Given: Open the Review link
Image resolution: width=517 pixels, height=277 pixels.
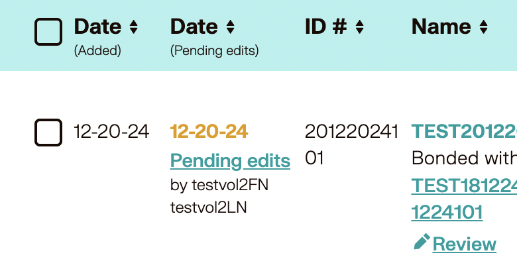Looking at the screenshot, I should tap(464, 244).
